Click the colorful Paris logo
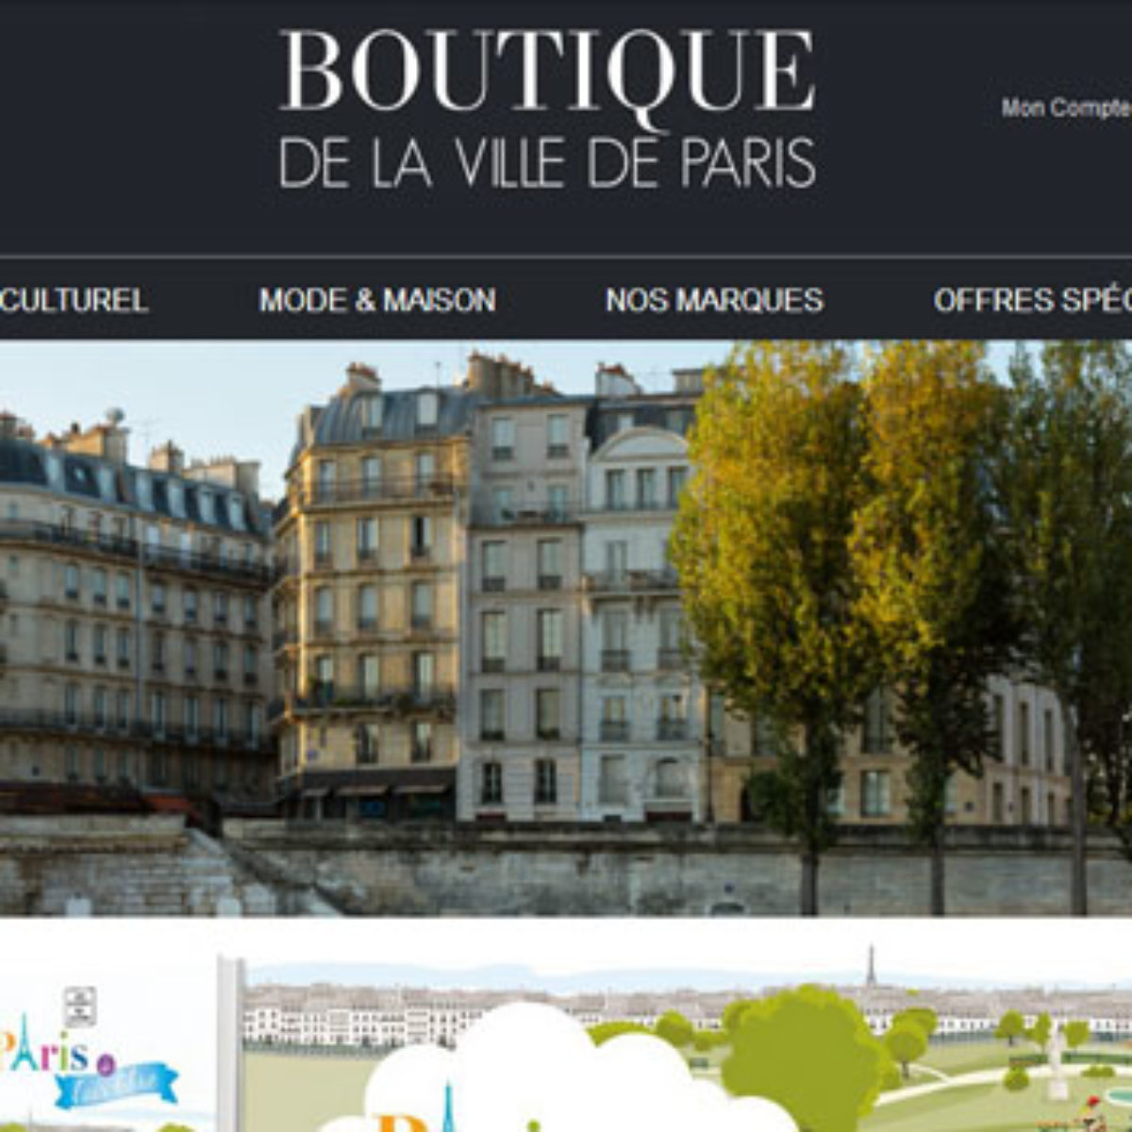This screenshot has height=1132, width=1132. coord(57,1052)
